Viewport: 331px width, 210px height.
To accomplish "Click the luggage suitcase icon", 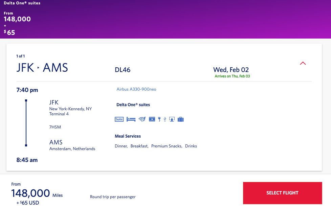I will coord(180,119).
